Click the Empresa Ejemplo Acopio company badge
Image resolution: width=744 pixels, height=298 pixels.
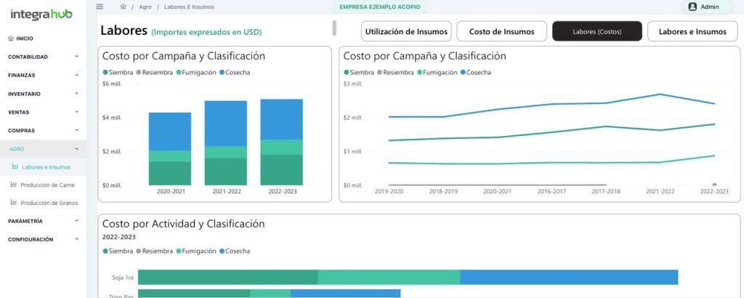click(x=380, y=7)
